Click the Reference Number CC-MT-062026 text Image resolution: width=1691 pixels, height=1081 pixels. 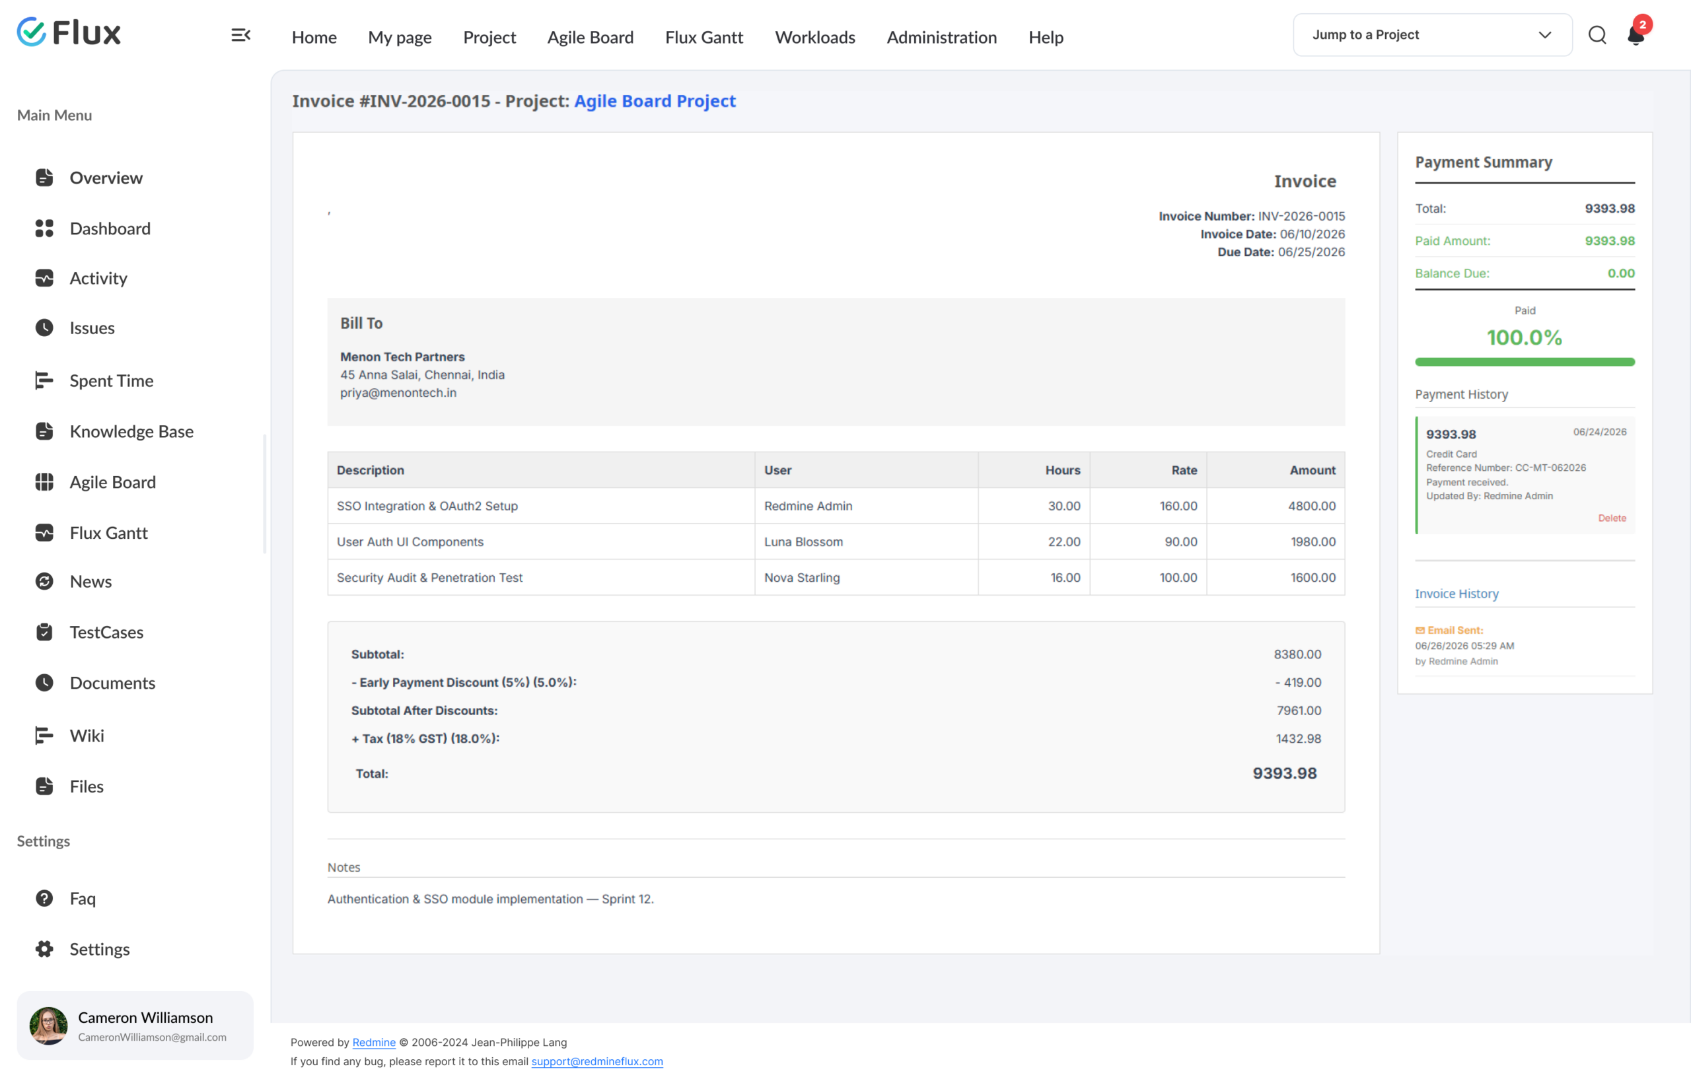(x=1505, y=468)
